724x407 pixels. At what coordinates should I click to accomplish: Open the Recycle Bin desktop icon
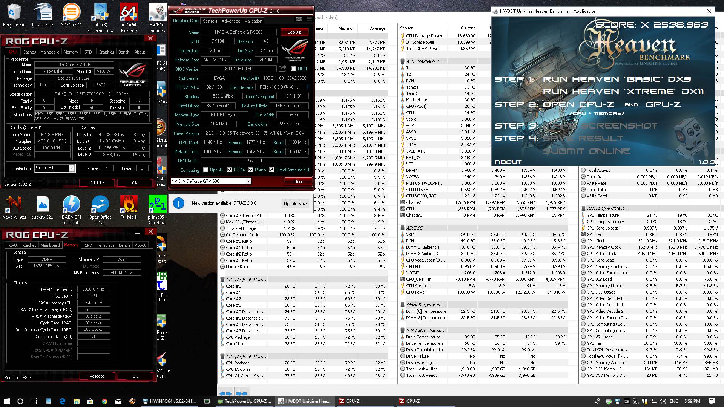coord(14,15)
